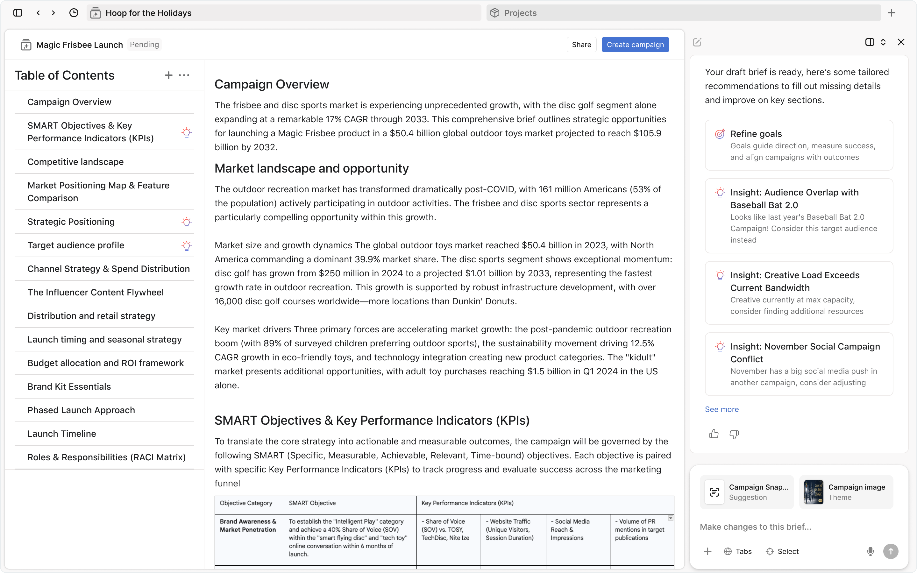The height and width of the screenshot is (573, 917).
Task: Expand the chat panel size chevrons
Action: 883,42
